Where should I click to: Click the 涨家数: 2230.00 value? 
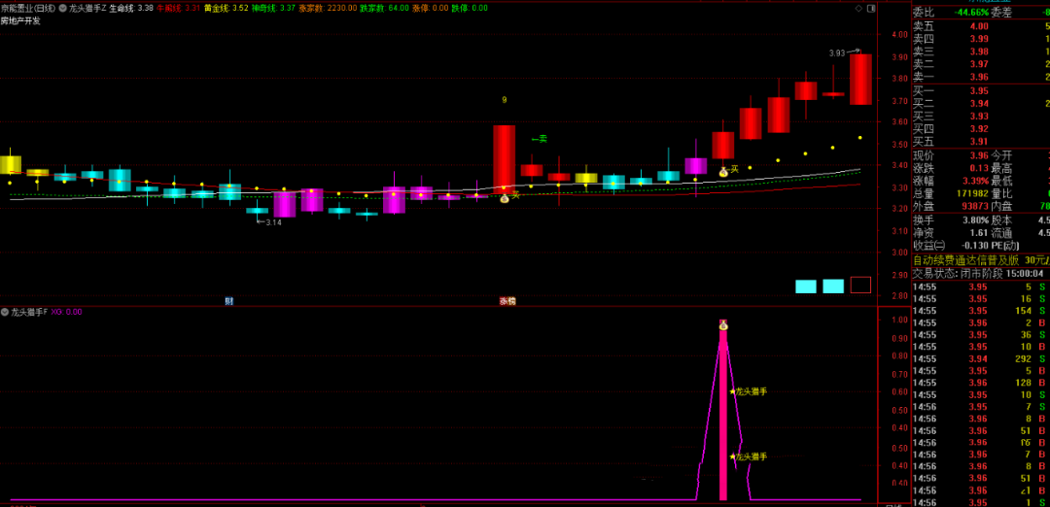328,8
